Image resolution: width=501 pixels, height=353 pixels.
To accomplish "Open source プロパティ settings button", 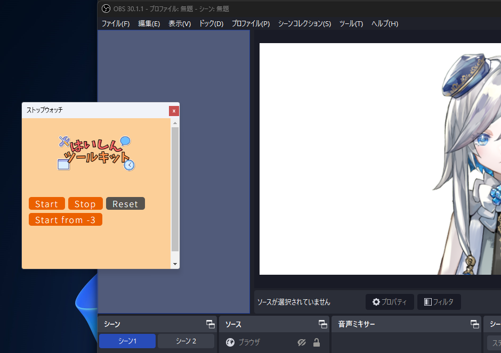I will pos(390,302).
